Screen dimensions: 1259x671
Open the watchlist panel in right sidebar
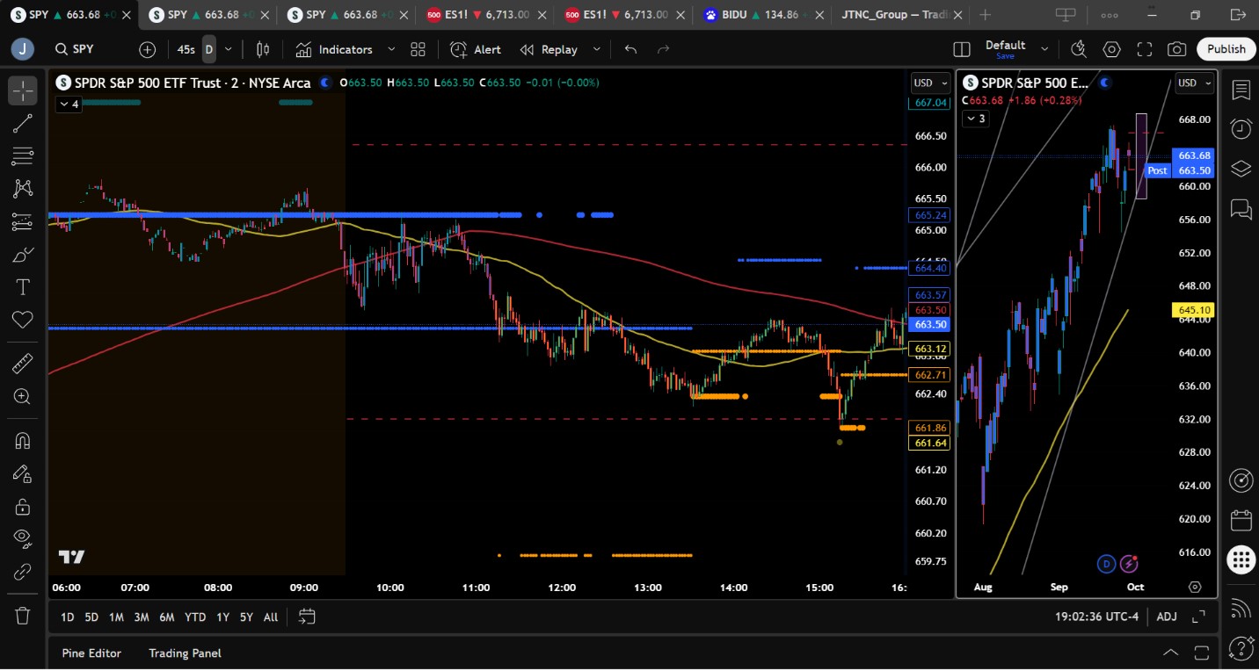pos(1241,90)
